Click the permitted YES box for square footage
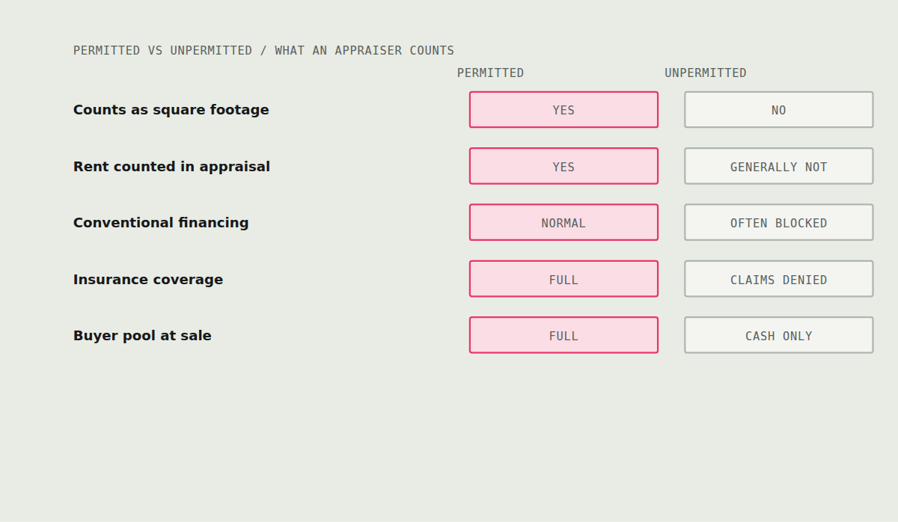898x522 pixels. click(563, 110)
